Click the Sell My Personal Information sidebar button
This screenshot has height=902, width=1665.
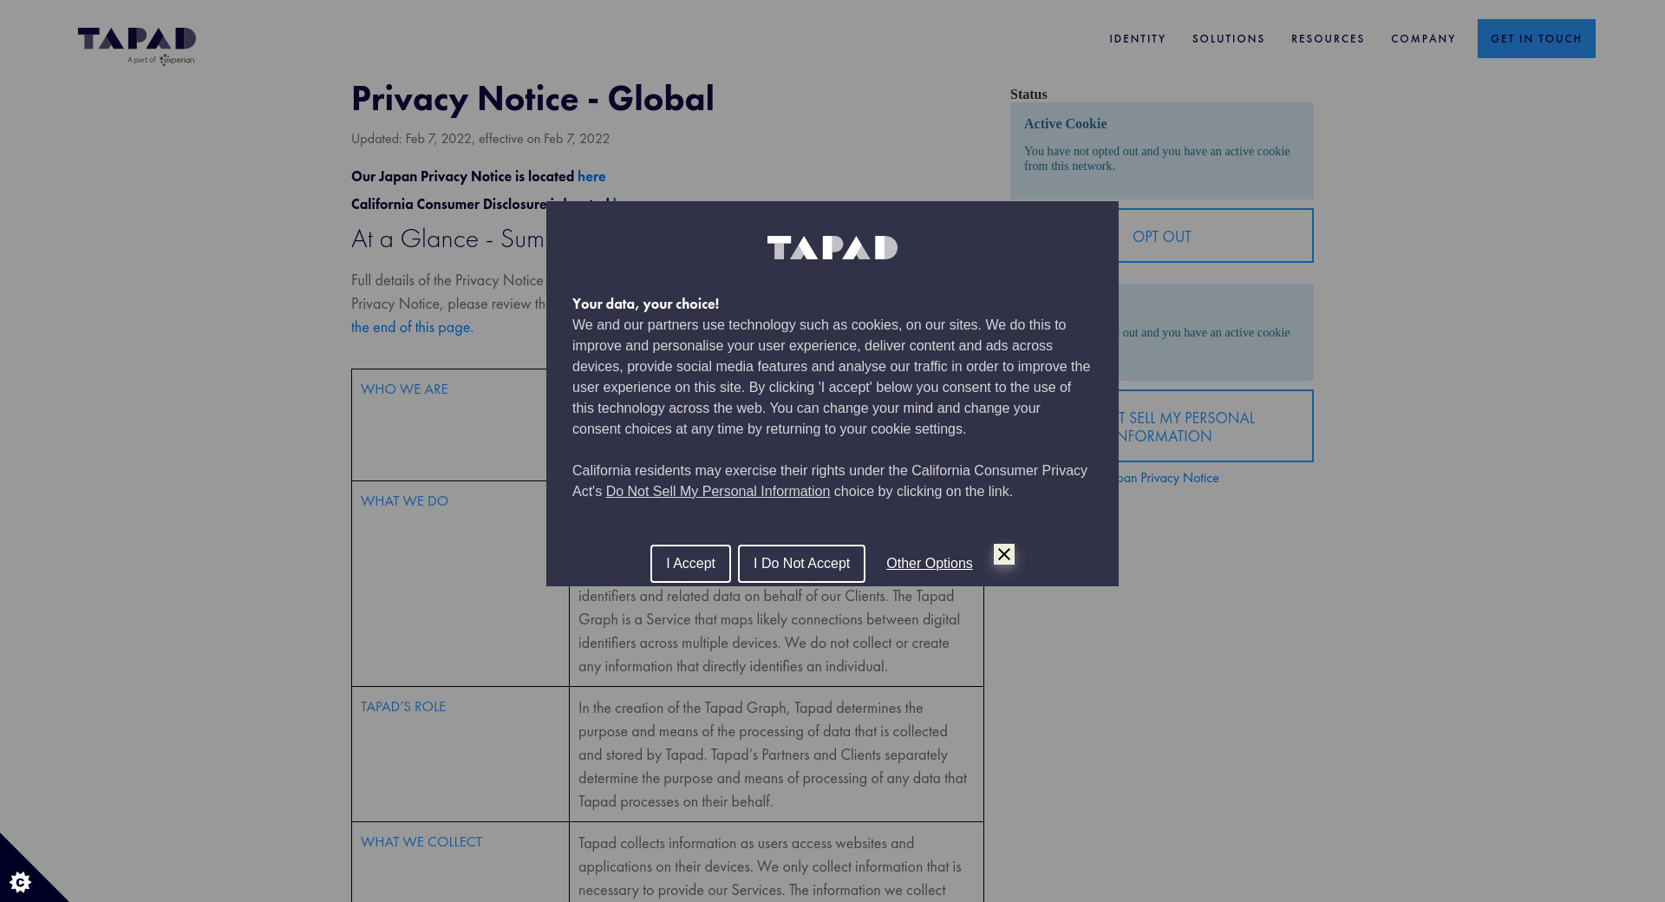coord(1216,426)
